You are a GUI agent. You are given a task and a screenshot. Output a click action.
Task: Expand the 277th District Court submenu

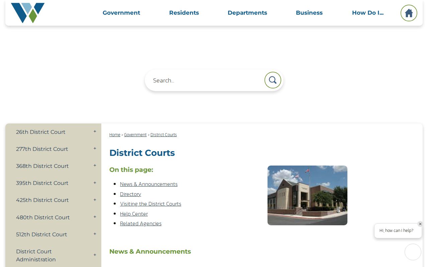[x=95, y=149]
